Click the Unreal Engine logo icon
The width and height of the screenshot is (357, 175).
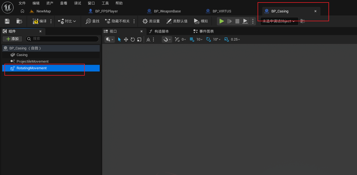click(x=8, y=7)
